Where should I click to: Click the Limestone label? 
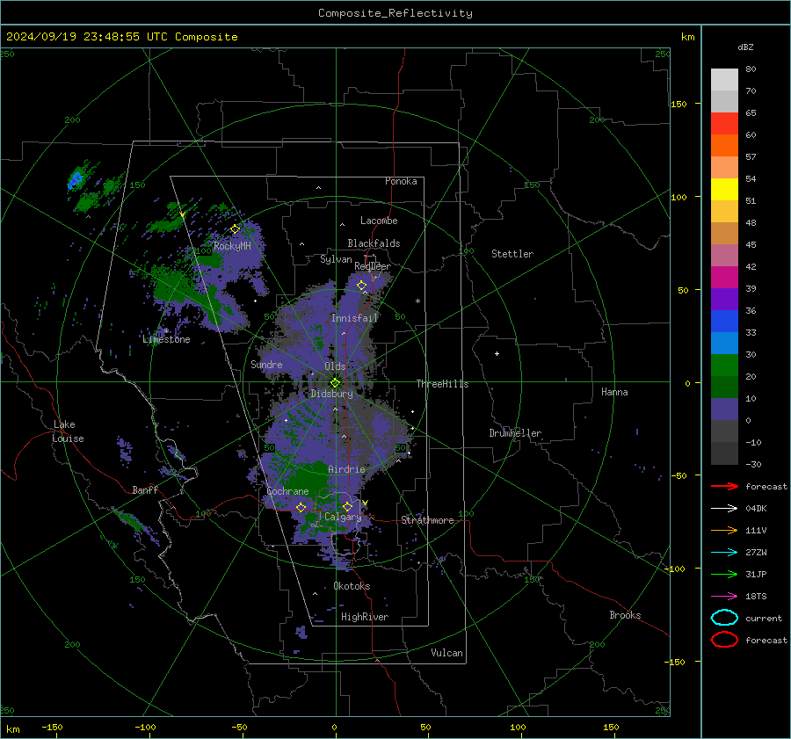tap(166, 339)
